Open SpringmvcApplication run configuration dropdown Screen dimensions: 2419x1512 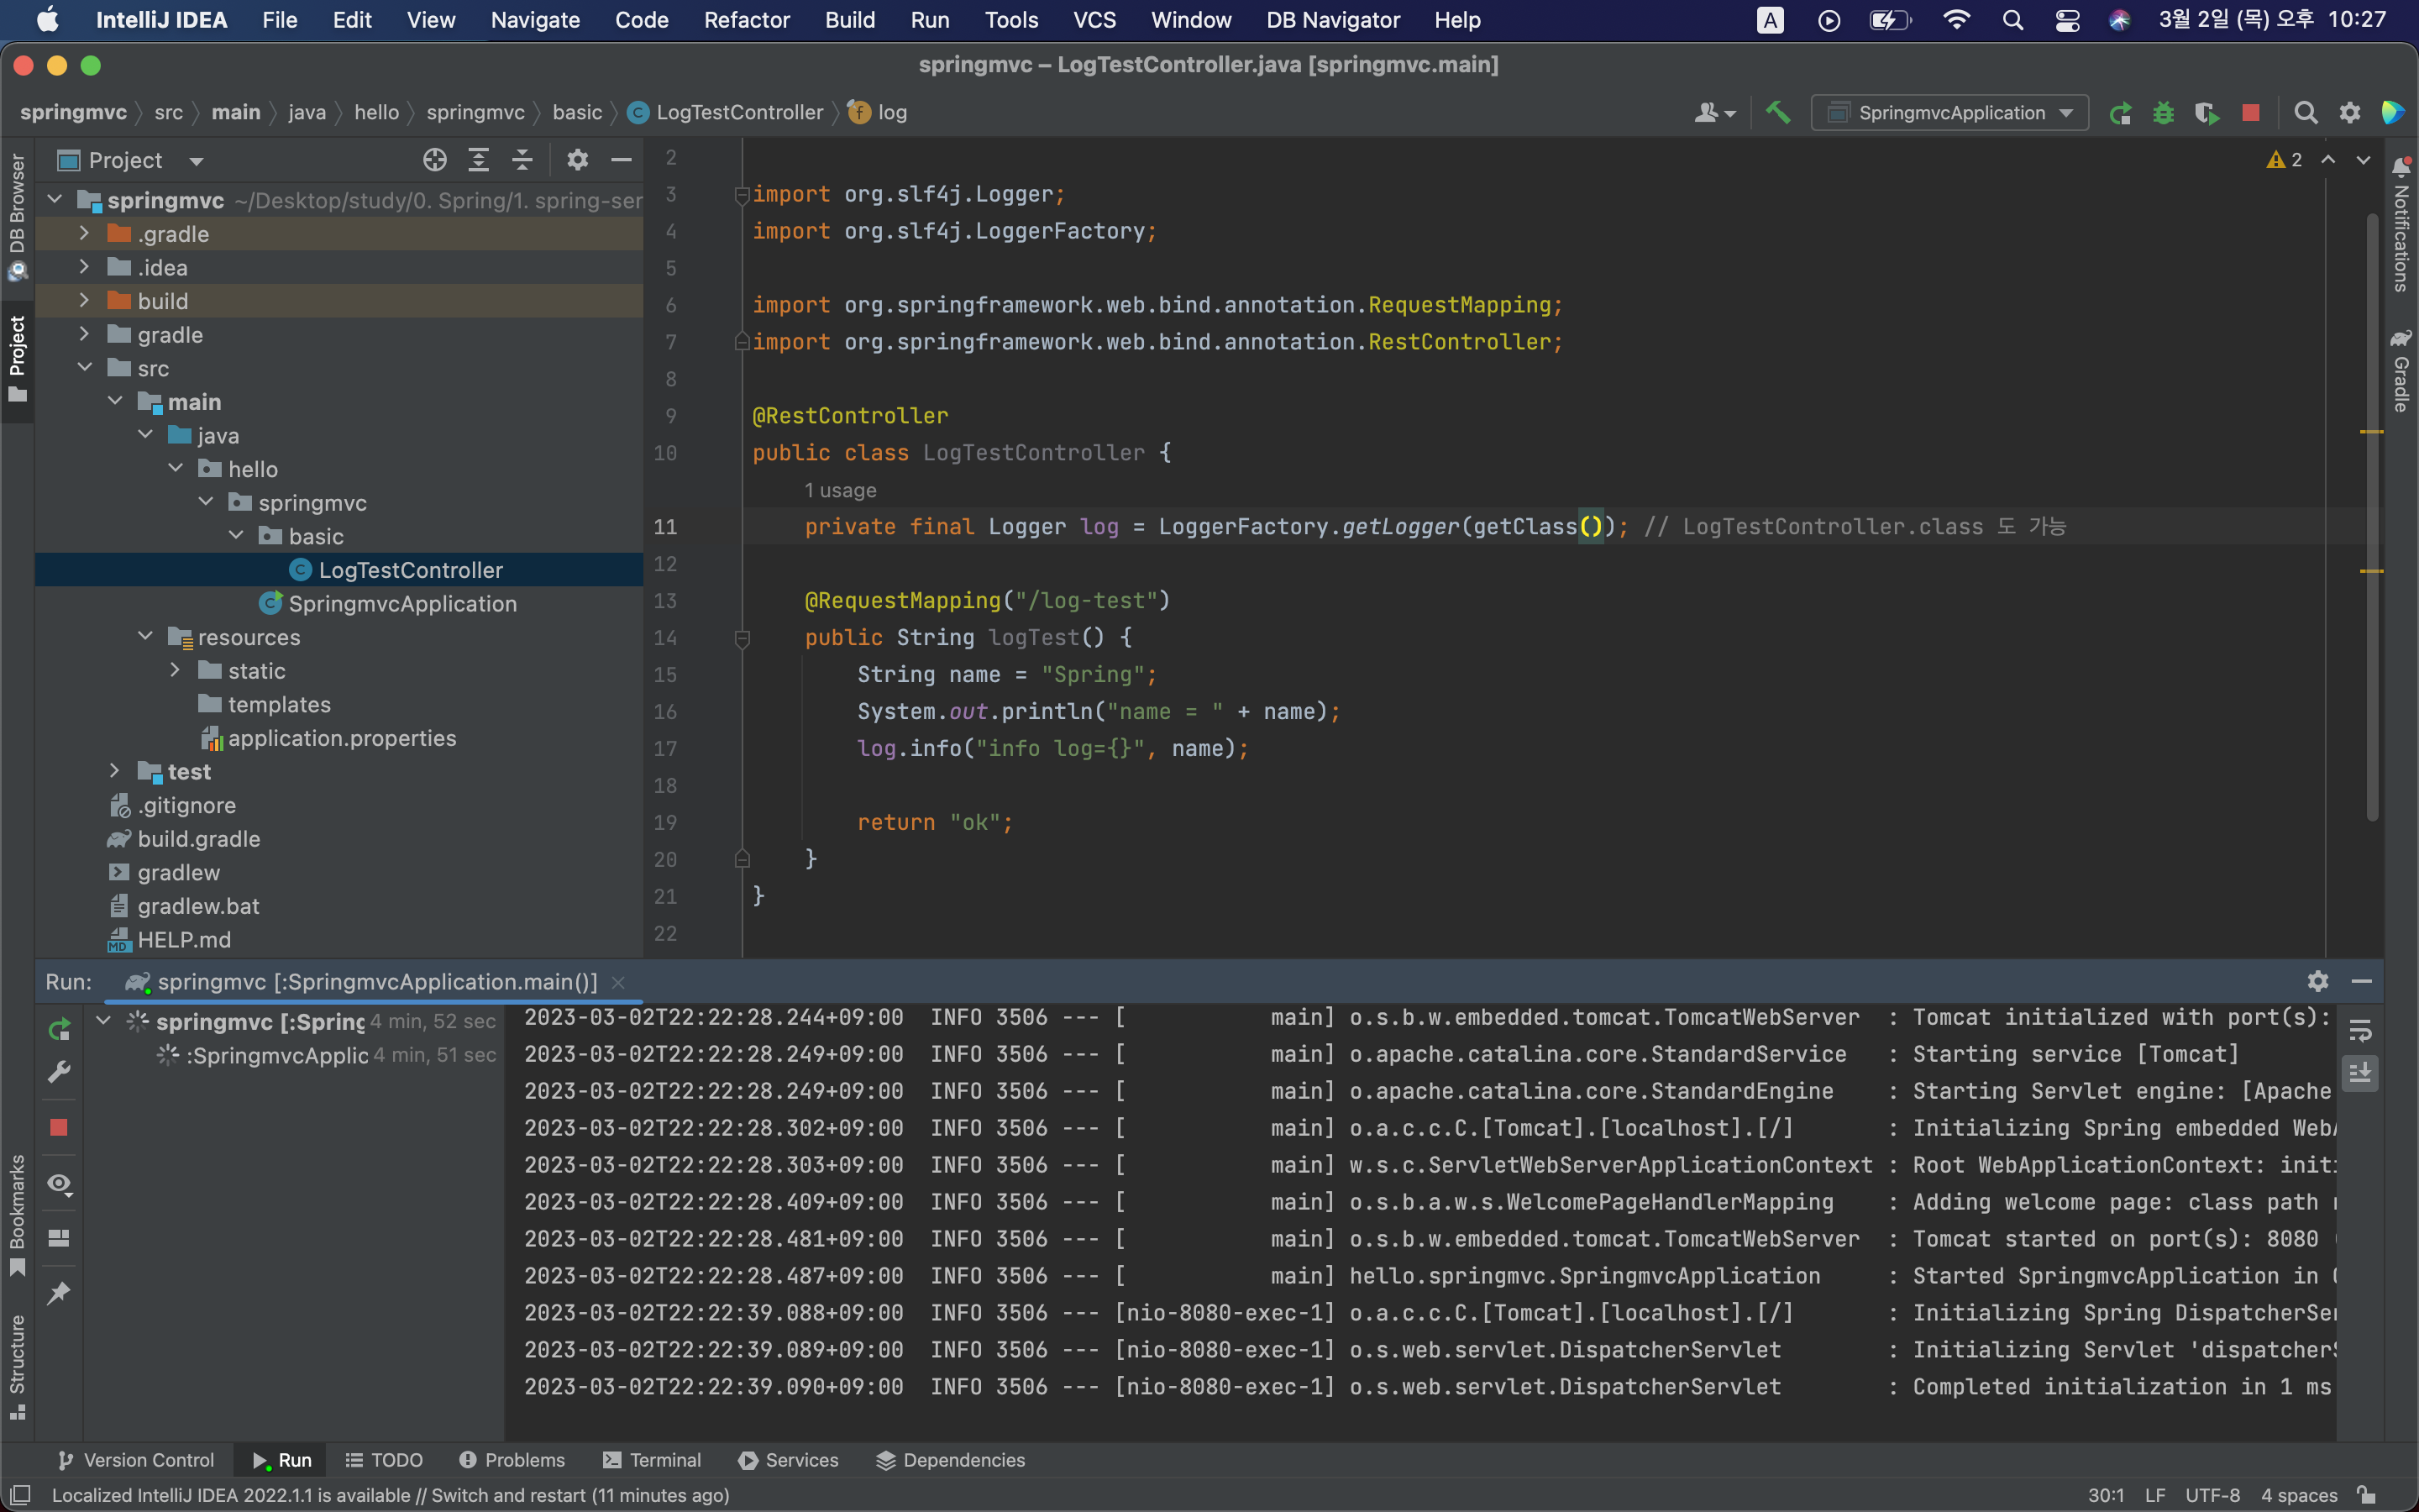(x=1950, y=113)
